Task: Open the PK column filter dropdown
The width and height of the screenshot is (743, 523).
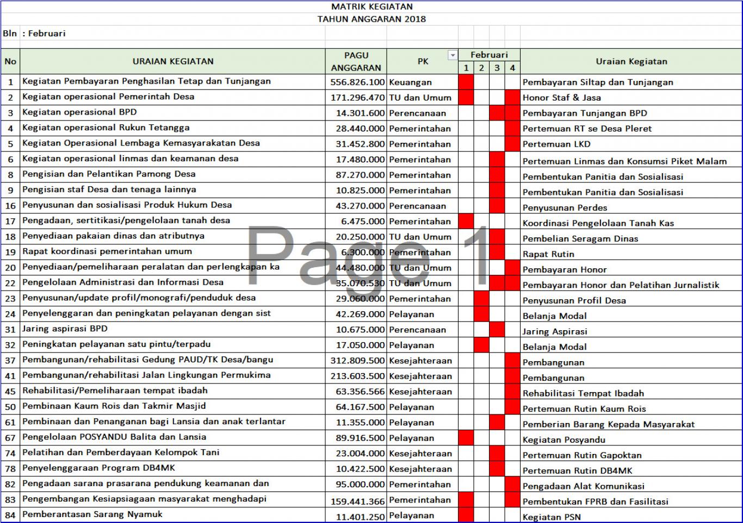Action: click(452, 55)
